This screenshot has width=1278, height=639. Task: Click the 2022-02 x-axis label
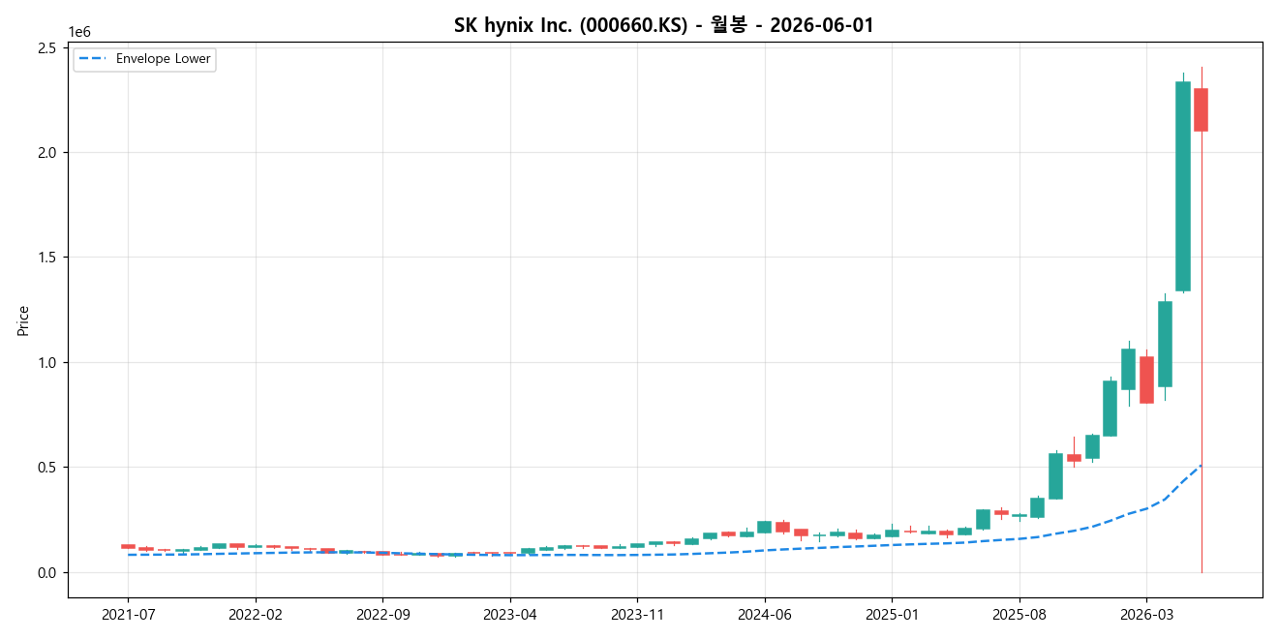[256, 614]
